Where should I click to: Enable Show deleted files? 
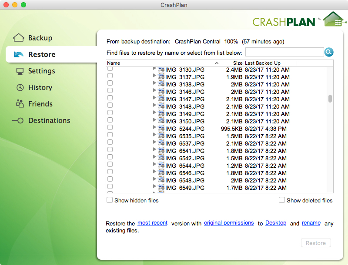coord(282,200)
